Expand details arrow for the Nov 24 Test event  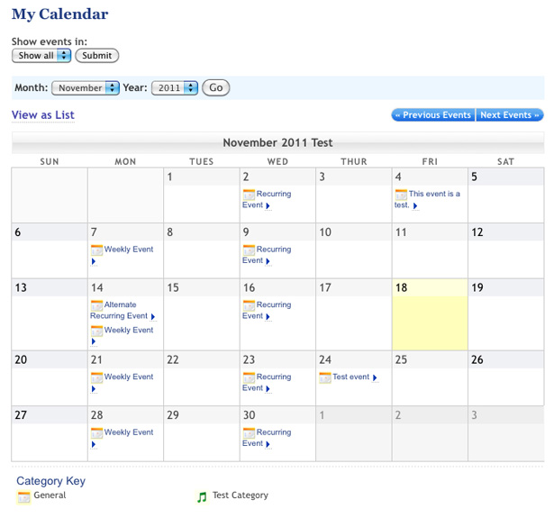point(375,377)
